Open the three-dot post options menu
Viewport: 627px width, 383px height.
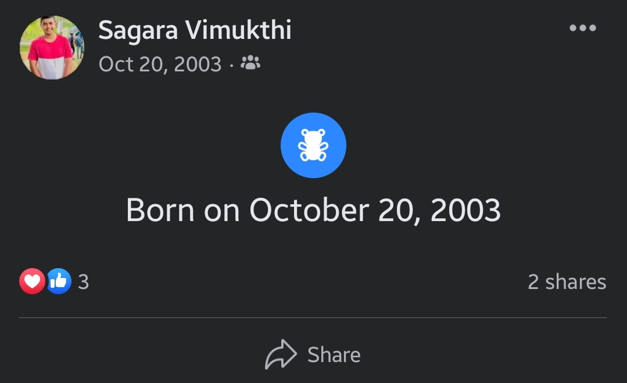(583, 27)
